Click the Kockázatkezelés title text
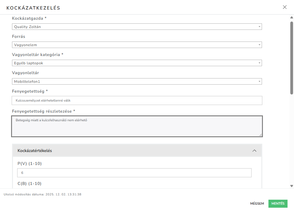Screen dimensions: 294x212 pos(34,7)
